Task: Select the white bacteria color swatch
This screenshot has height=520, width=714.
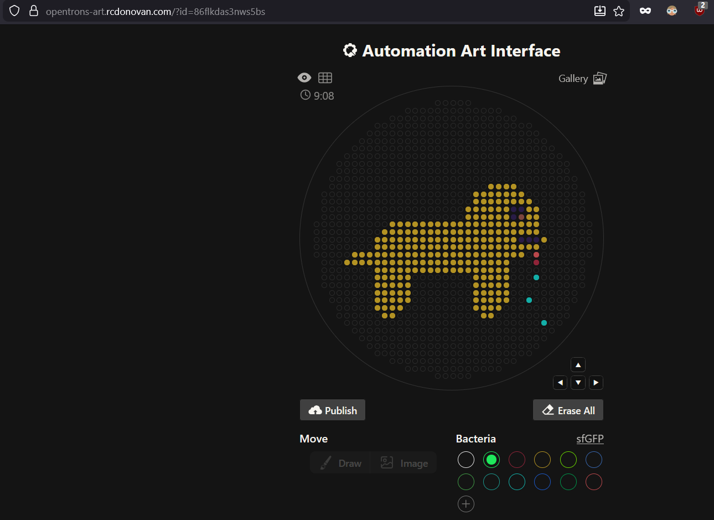Action: [x=466, y=460]
